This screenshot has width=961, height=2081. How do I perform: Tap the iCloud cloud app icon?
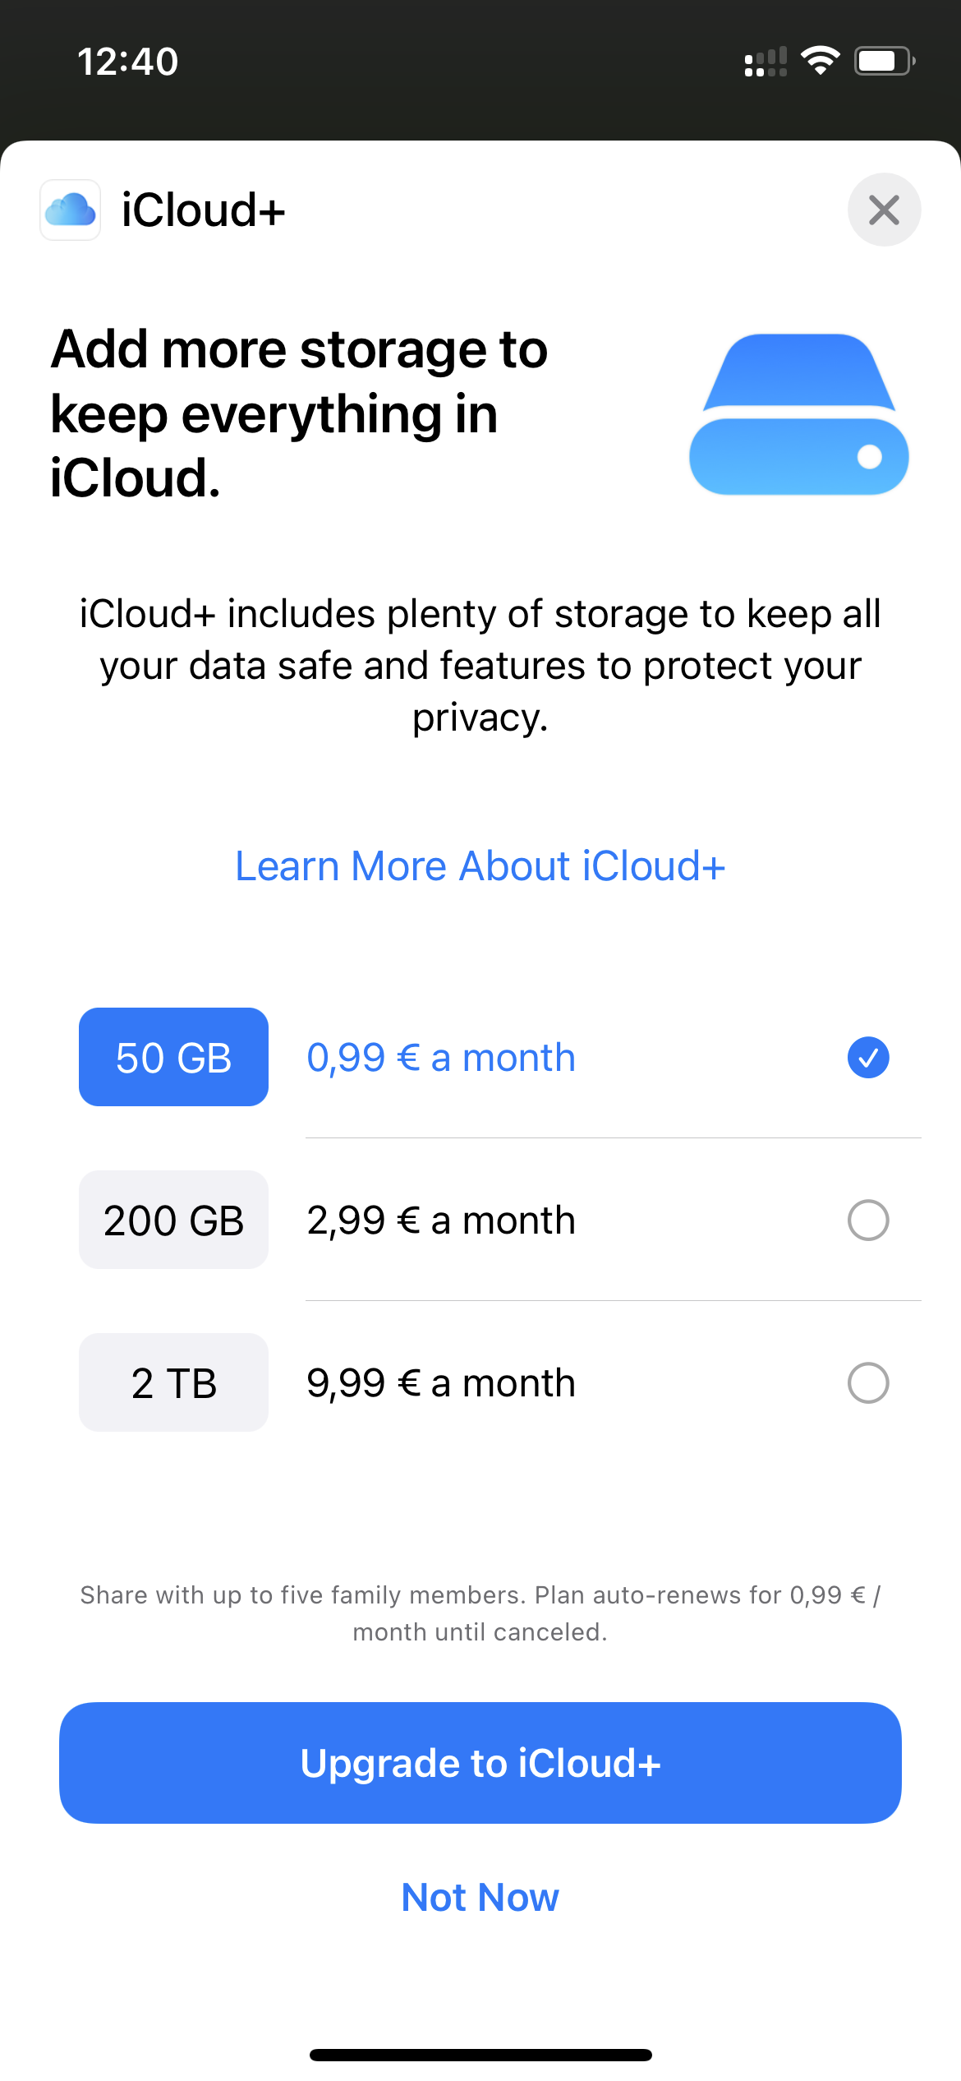click(x=71, y=210)
